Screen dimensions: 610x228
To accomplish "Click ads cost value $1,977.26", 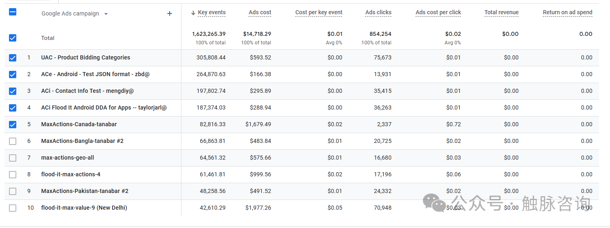I will pos(259,208).
